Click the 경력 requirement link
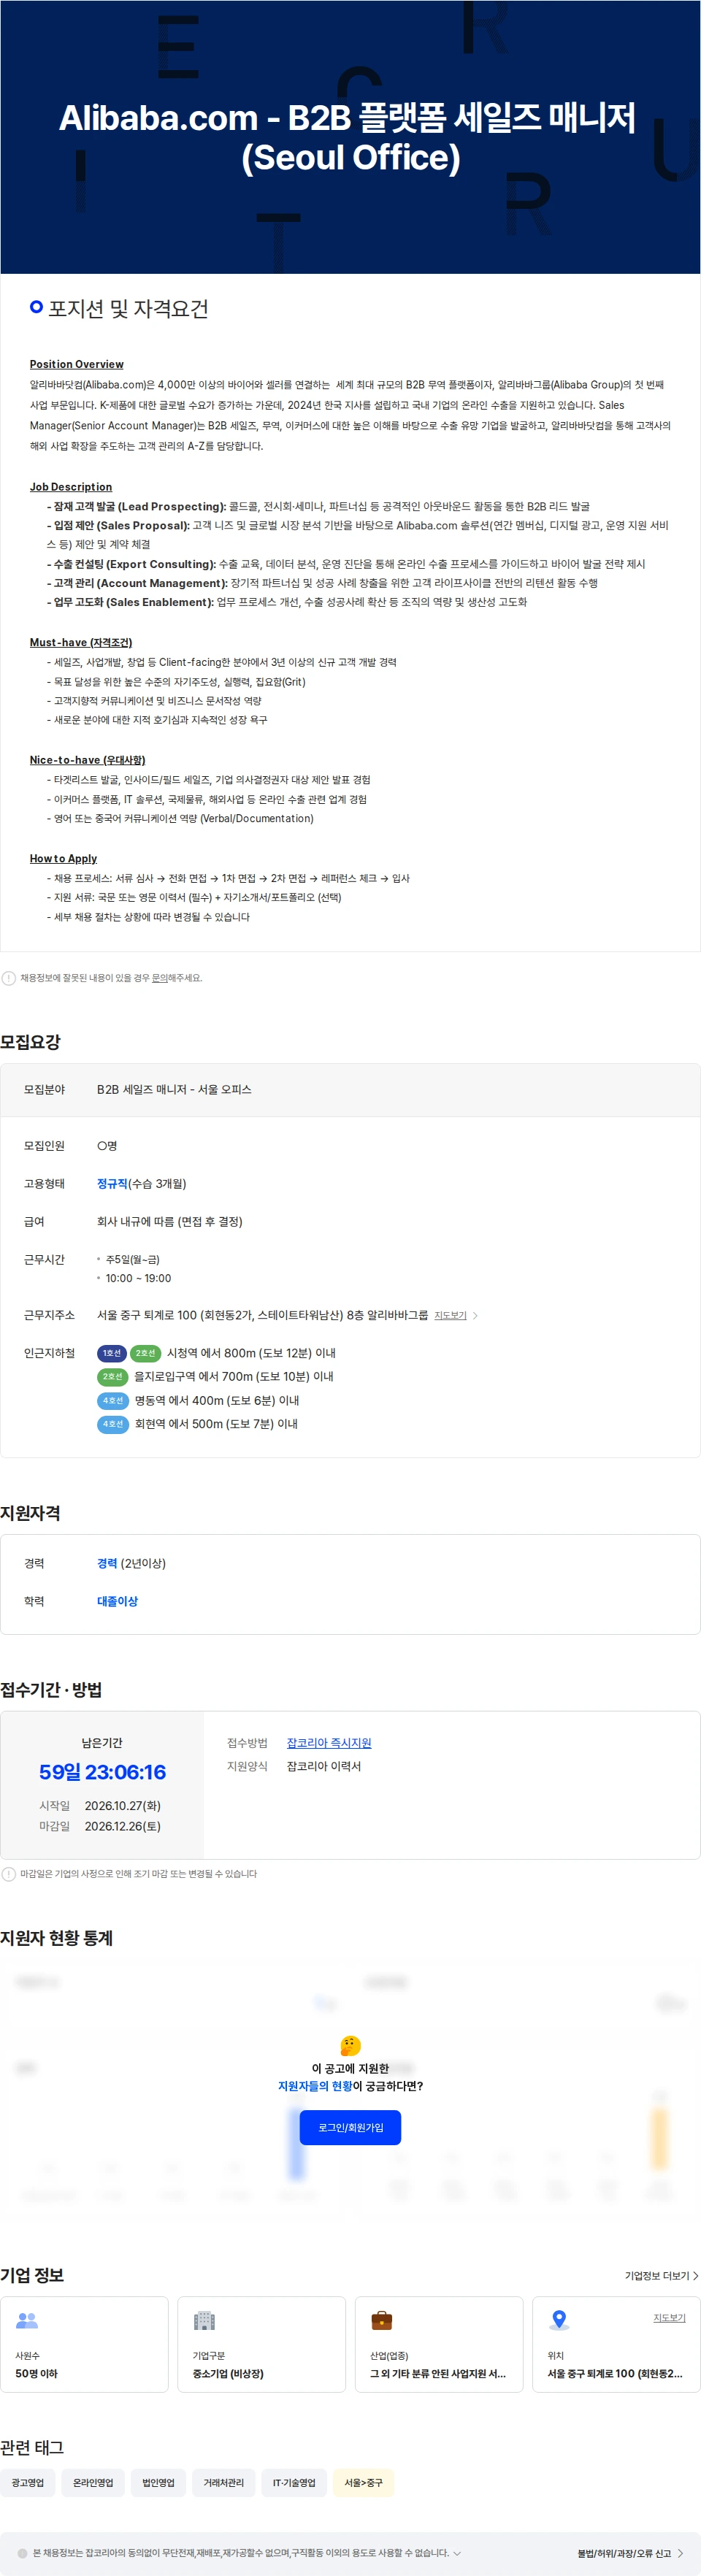The height and width of the screenshot is (2576, 701). coord(107,1564)
